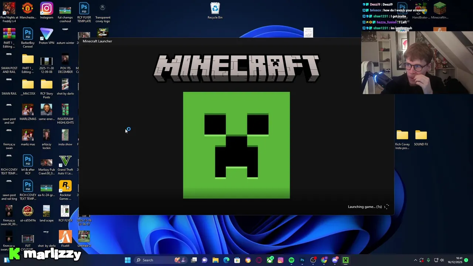This screenshot has height=266, width=473.
Task: Open the volume tray control
Action: point(442,260)
